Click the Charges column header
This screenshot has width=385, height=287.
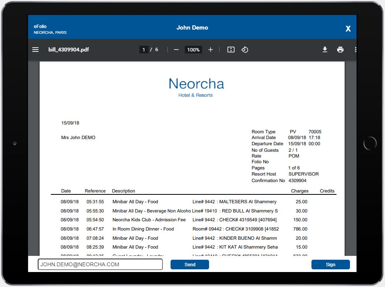tap(300, 191)
